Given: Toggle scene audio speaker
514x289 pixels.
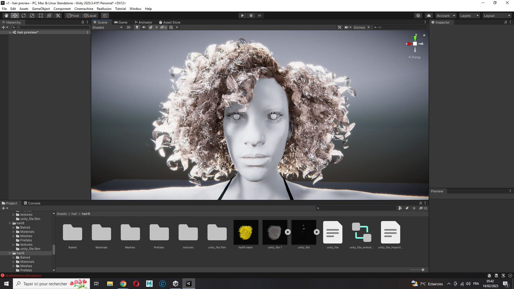Looking at the screenshot, I should click(x=144, y=27).
